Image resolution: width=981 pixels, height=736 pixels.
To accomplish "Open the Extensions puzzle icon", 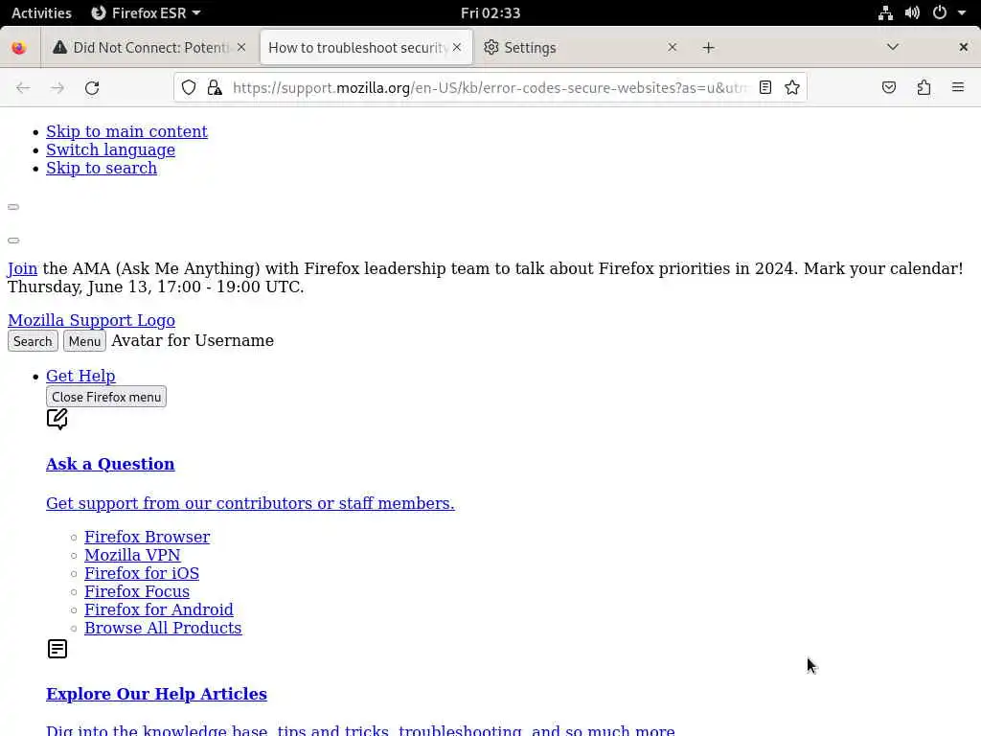I will click(924, 87).
